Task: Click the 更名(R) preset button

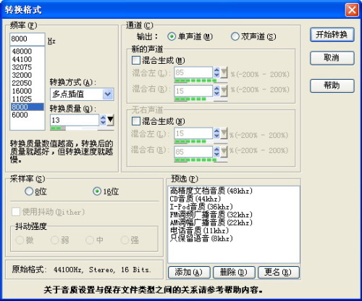Action: [279, 273]
